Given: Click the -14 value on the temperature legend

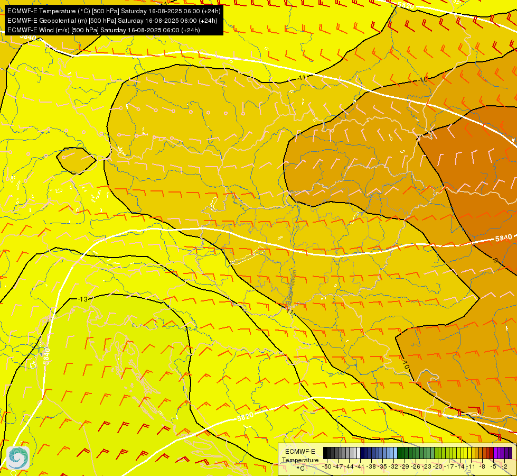Looking at the screenshot, I should pyautogui.click(x=460, y=466).
